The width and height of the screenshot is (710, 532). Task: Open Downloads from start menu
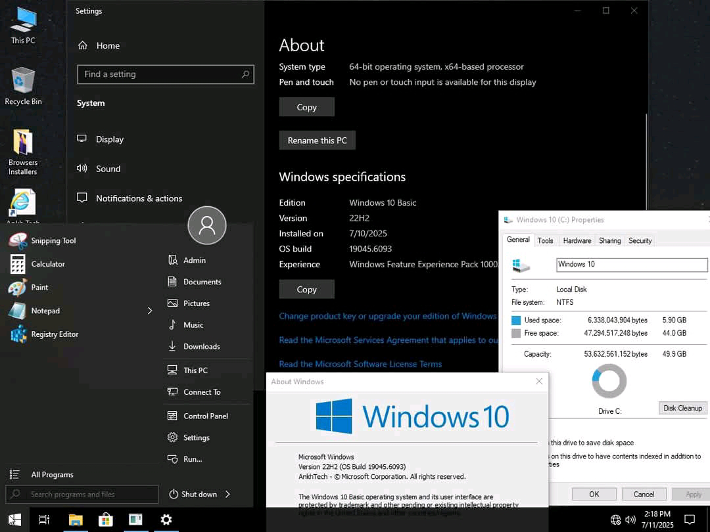[193, 347]
